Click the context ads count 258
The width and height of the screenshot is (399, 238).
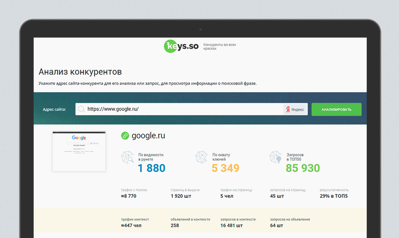tap(175, 226)
